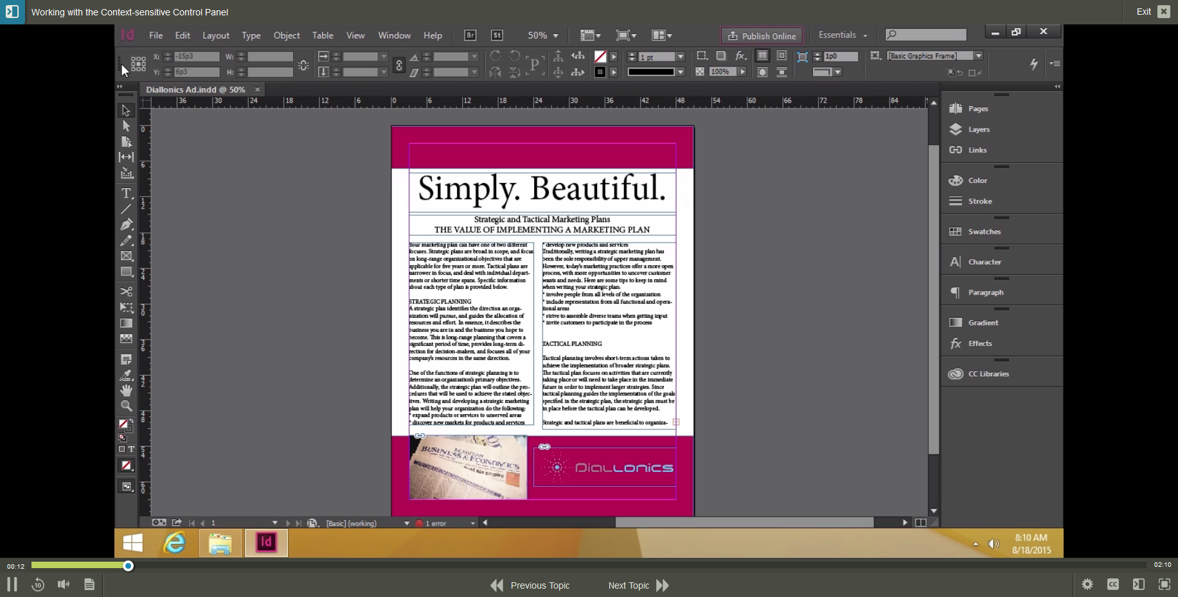The image size is (1178, 597).
Task: Open the Pages panel
Action: click(x=976, y=108)
